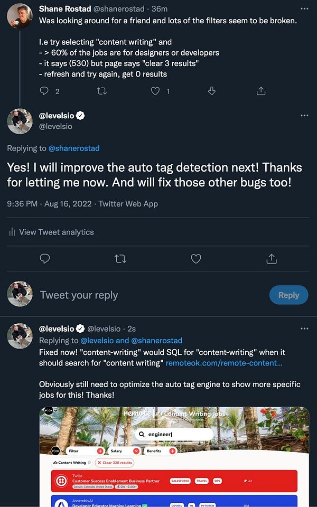Image resolution: width=317 pixels, height=507 pixels.
Task: Retweet levelsio's main tweet
Action: point(120,258)
